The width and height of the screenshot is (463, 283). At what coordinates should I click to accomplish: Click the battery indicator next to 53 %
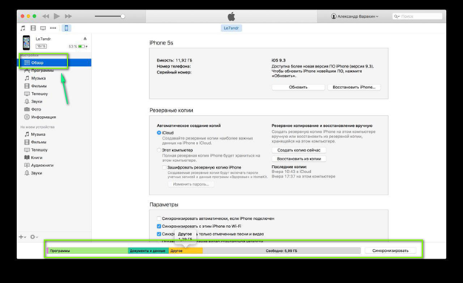82,47
